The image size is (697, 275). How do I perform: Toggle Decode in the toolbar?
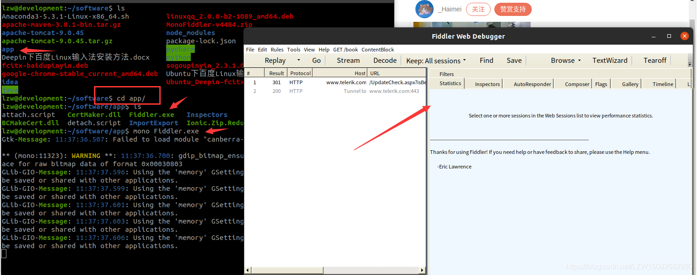click(385, 61)
